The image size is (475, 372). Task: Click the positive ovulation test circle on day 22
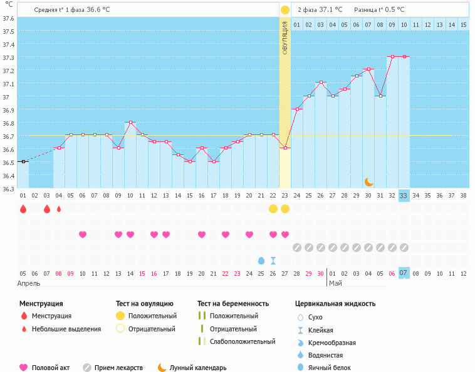pyautogui.click(x=273, y=209)
